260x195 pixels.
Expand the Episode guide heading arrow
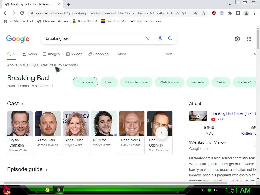pyautogui.click(x=46, y=170)
